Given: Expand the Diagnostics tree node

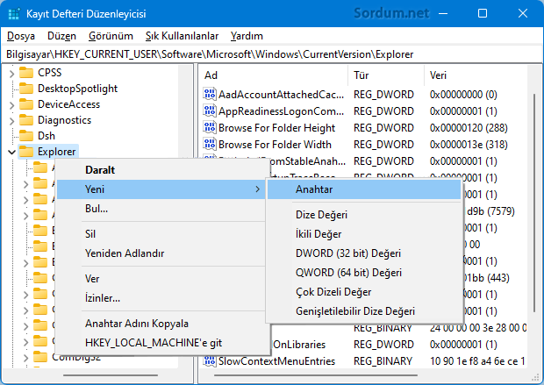Looking at the screenshot, I should point(11,121).
